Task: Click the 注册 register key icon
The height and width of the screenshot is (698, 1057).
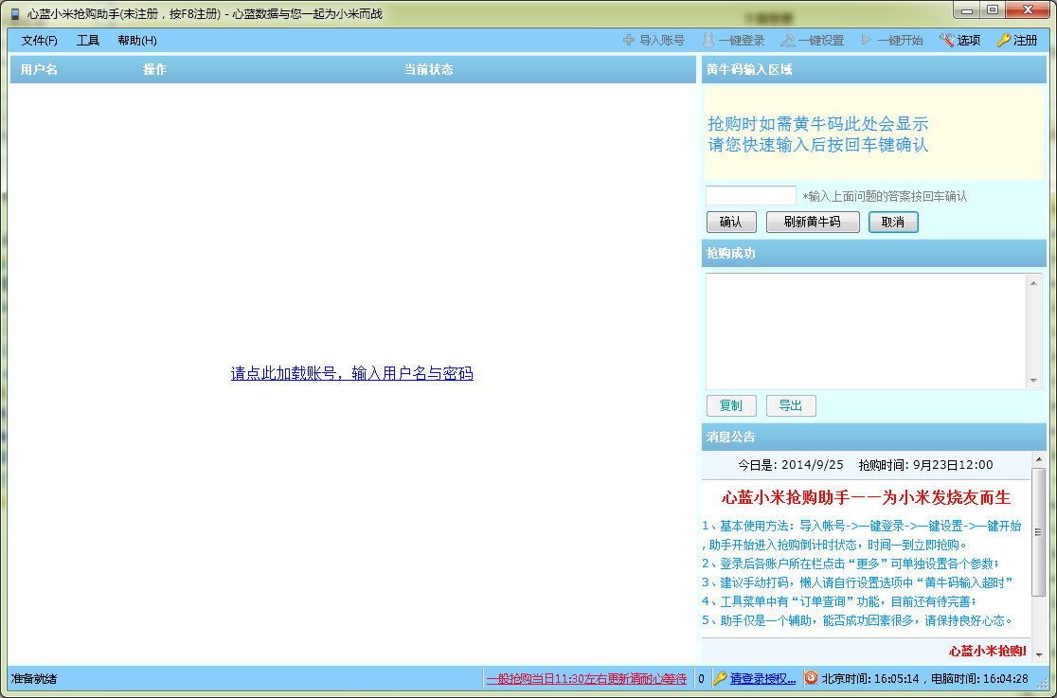Action: pyautogui.click(x=1003, y=41)
